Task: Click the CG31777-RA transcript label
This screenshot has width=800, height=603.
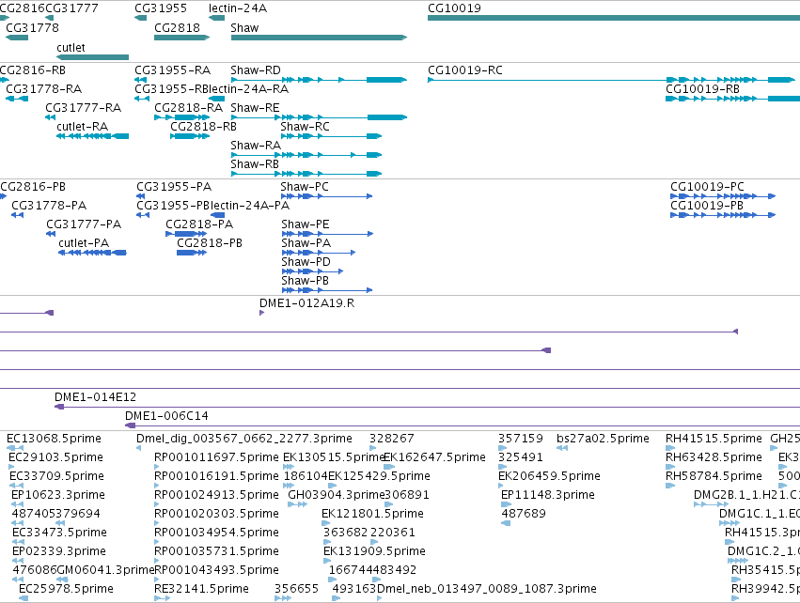Action: 83,108
